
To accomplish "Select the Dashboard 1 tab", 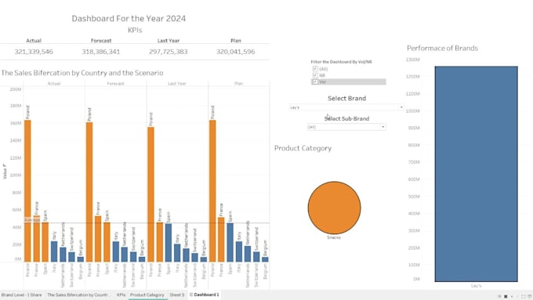I will [x=204, y=295].
